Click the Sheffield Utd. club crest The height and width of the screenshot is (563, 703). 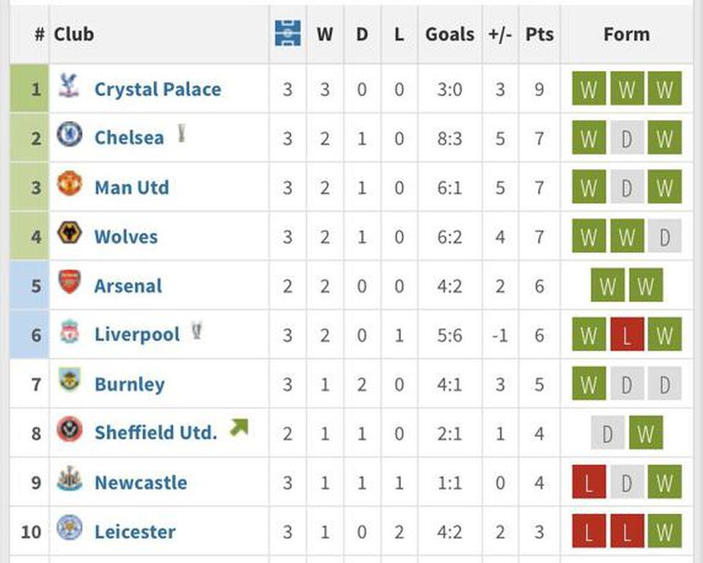pyautogui.click(x=70, y=430)
